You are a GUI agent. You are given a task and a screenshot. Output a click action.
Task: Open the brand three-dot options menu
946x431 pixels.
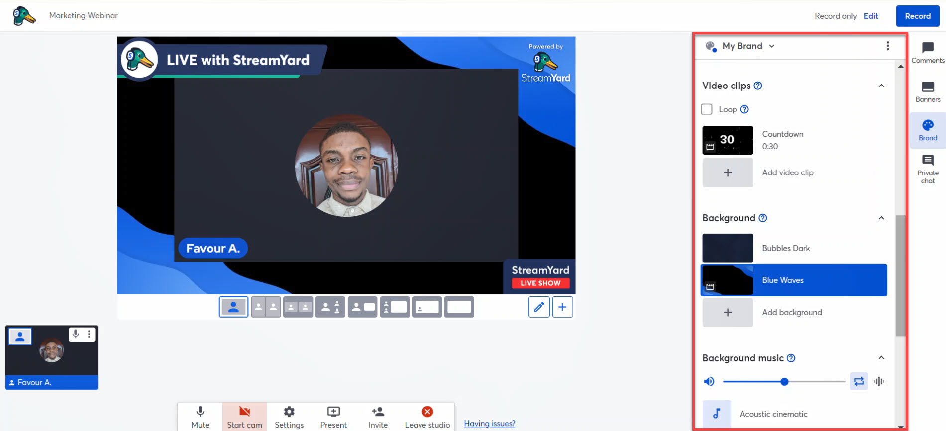888,46
